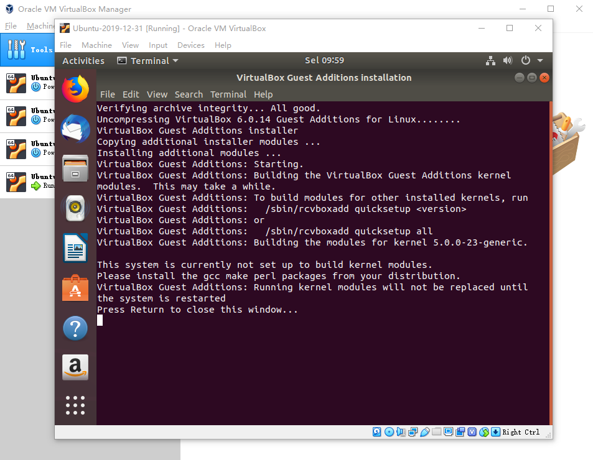Viewport: 593px width, 460px height.
Task: Launch LibreOffice Writer from the dock
Action: (x=75, y=248)
